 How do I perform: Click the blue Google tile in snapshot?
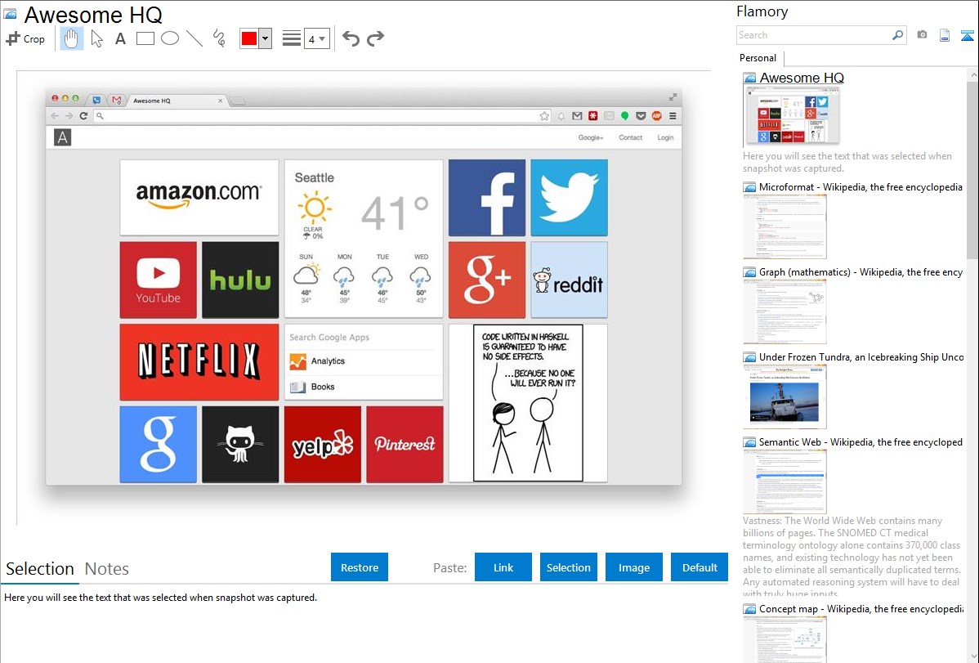(x=158, y=444)
